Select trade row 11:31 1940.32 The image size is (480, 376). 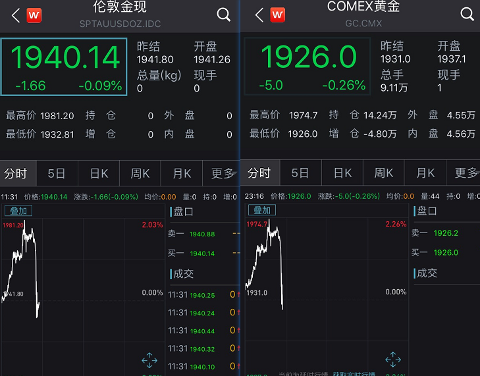(x=204, y=348)
